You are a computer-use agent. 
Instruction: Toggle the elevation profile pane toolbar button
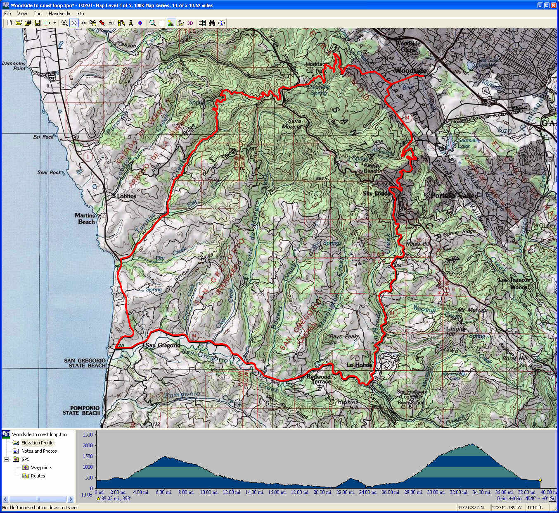181,23
